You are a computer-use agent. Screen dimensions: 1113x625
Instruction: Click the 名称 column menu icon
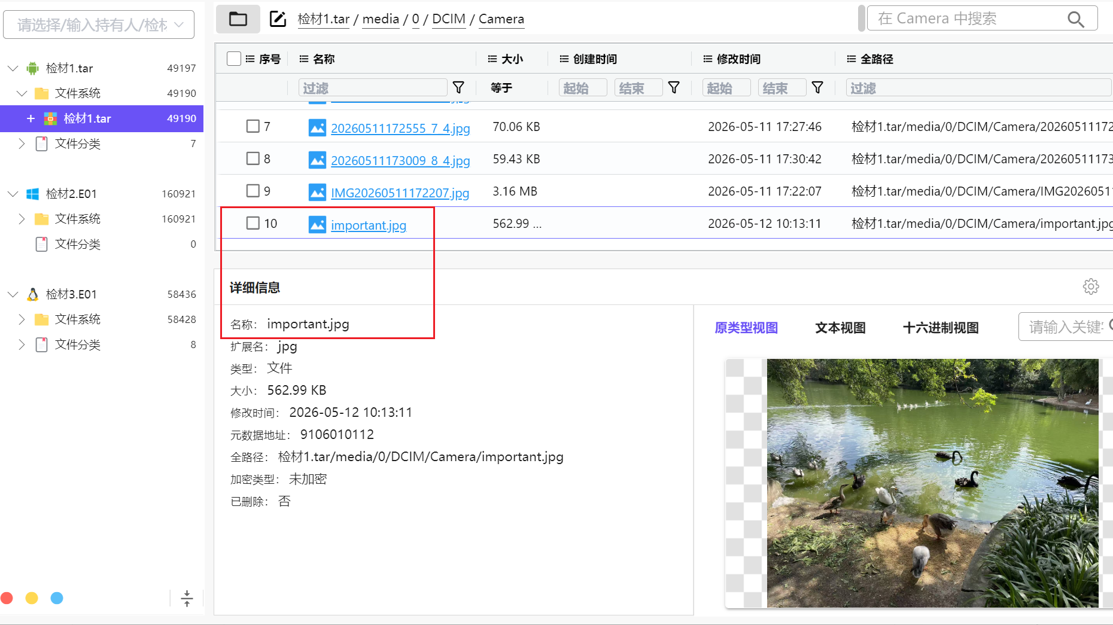coord(304,59)
